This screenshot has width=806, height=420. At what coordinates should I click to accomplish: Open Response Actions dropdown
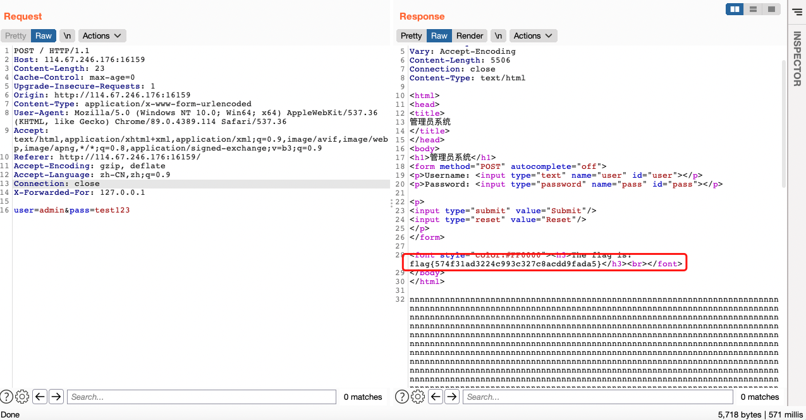[x=534, y=36]
